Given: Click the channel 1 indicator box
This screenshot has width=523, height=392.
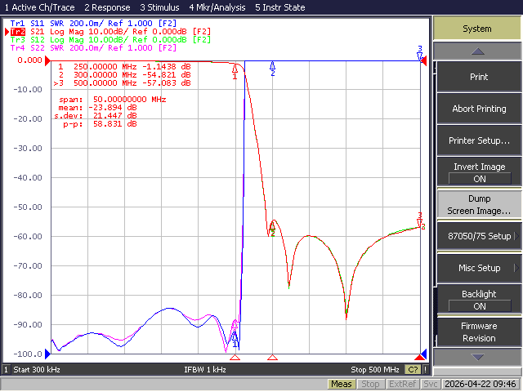Looking at the screenshot, I should coord(6,369).
